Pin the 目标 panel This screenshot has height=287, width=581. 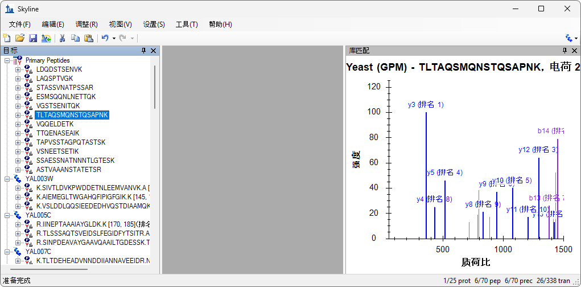click(143, 51)
